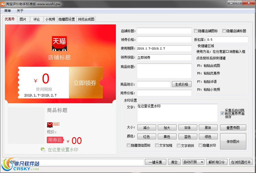256x173 pixels.
Task: Click the F8: 粘贴小视频 shortcut text
Action: (208, 89)
